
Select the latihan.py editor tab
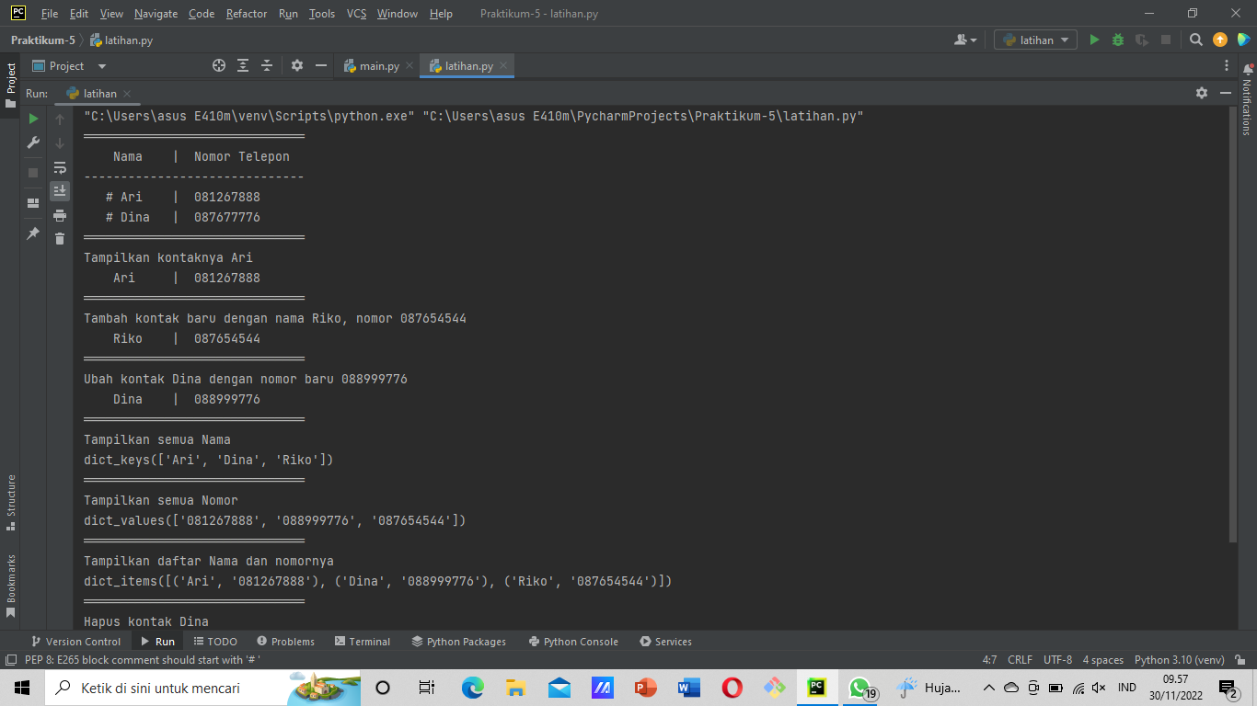(x=468, y=66)
